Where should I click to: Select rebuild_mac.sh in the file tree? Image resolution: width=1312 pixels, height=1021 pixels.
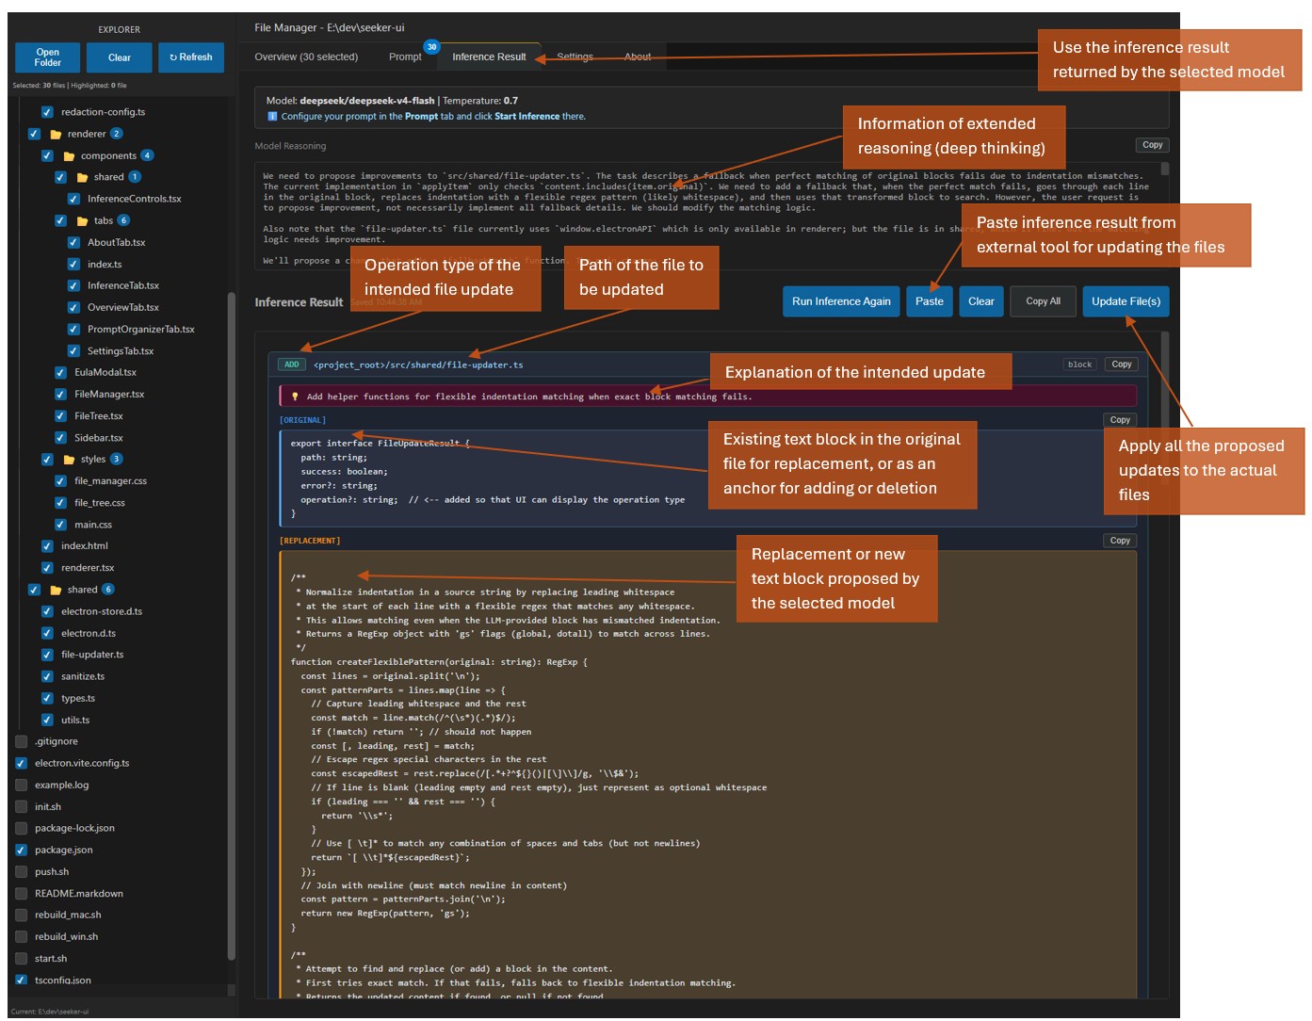(68, 915)
